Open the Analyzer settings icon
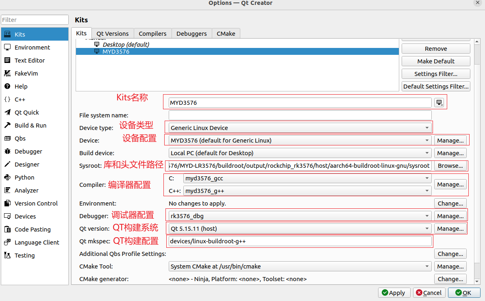The image size is (485, 301). (x=7, y=190)
